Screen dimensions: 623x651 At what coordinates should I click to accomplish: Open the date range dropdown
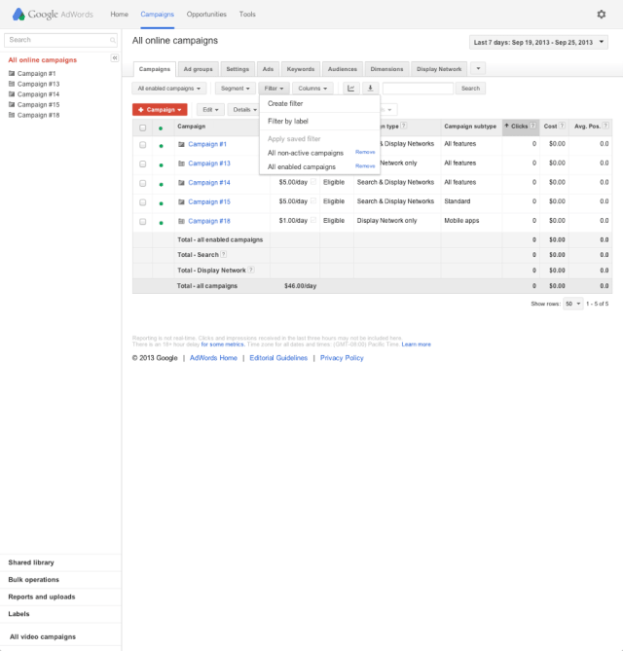click(538, 43)
